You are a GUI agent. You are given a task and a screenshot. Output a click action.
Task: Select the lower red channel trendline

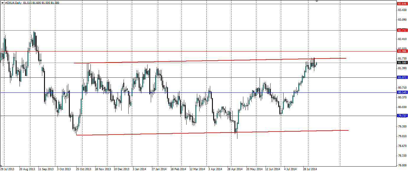click(212, 132)
